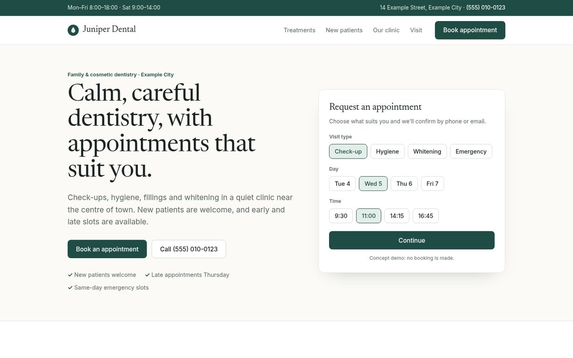Select the Check-up visit type
This screenshot has height=358, width=573.
(x=348, y=151)
